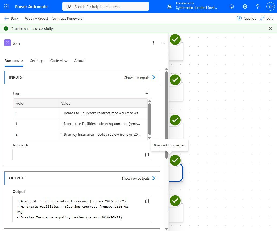
Task: Expand Show raw outputs chevron
Action: coord(154,178)
